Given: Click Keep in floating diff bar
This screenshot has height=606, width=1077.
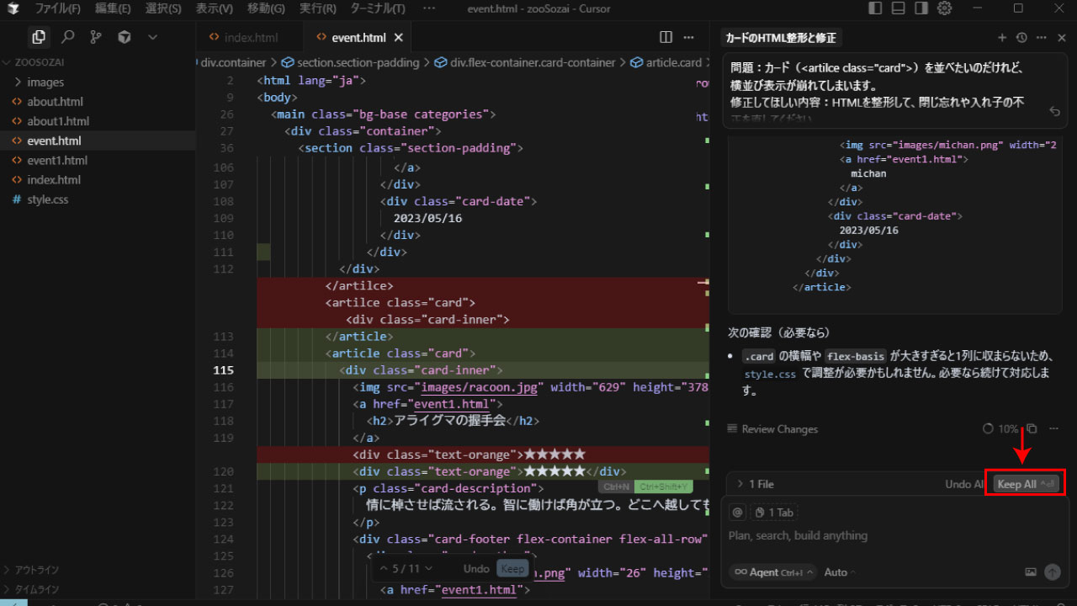Looking at the screenshot, I should pos(512,568).
